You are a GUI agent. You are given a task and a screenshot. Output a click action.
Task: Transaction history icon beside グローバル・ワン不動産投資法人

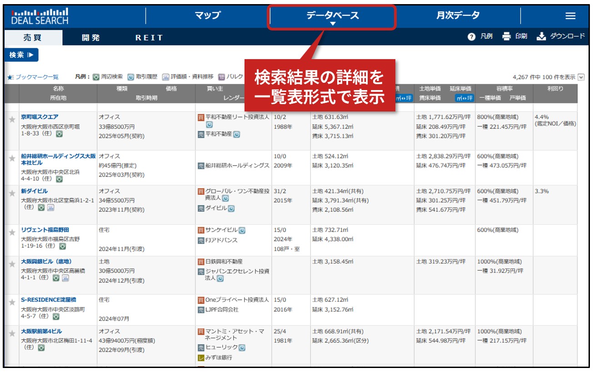click(225, 198)
